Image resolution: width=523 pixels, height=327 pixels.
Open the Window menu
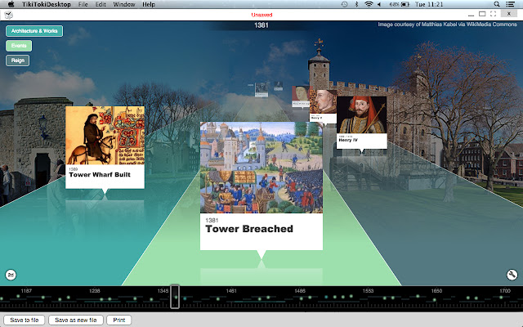point(124,5)
